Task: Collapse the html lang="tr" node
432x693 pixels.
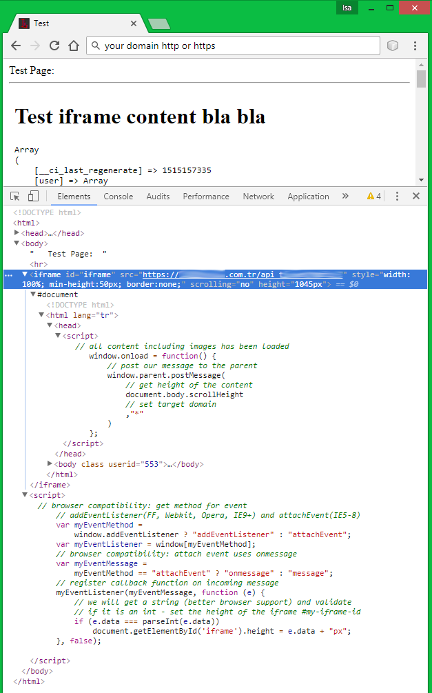Action: (41, 314)
